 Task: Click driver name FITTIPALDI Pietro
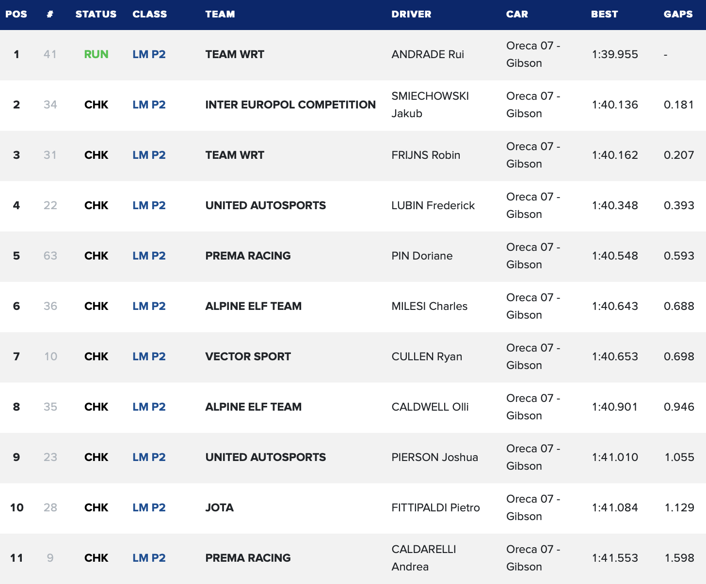pyautogui.click(x=436, y=507)
